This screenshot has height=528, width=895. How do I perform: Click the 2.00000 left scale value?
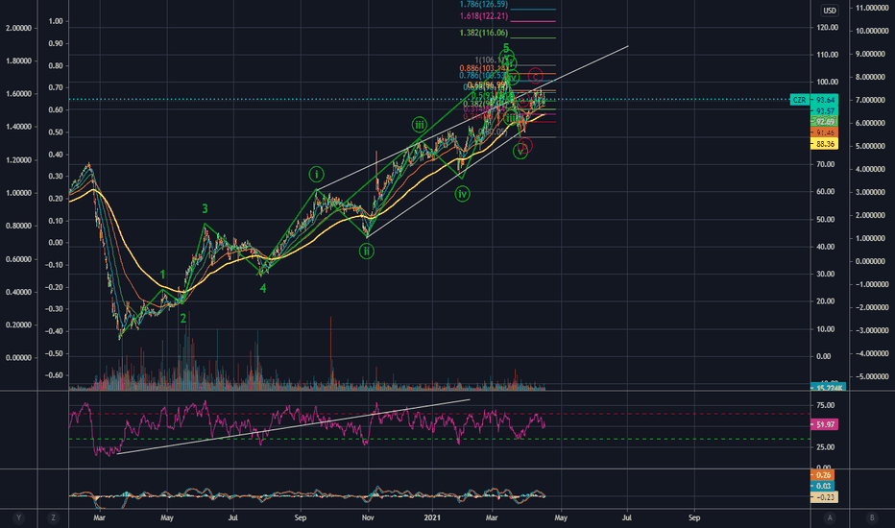pos(18,28)
